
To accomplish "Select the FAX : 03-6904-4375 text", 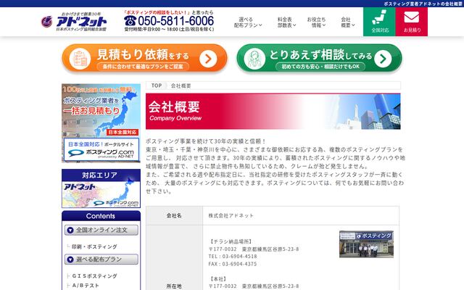I will (x=233, y=264).
